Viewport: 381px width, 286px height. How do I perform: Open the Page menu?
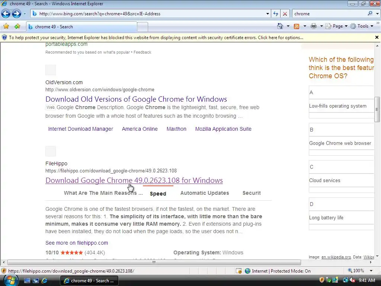pos(336,26)
